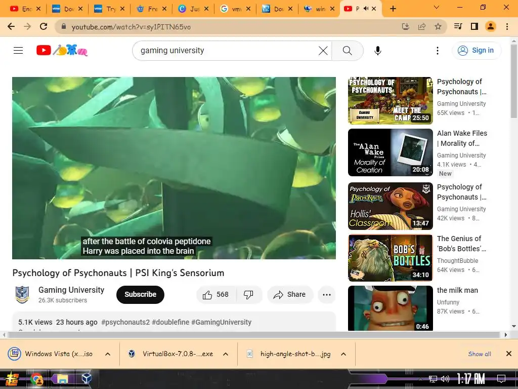
Task: Open downloaded VirtualBox-7.0.8 exe file
Action: 171,354
